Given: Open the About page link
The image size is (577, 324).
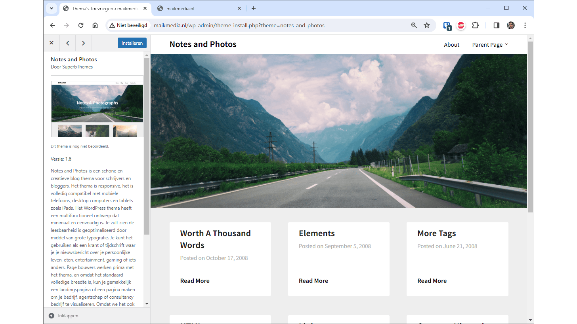Looking at the screenshot, I should (452, 45).
